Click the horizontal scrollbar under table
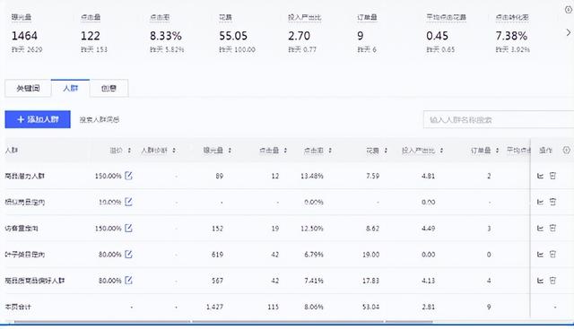Viewport: 574px width, 329px height. click(220, 322)
